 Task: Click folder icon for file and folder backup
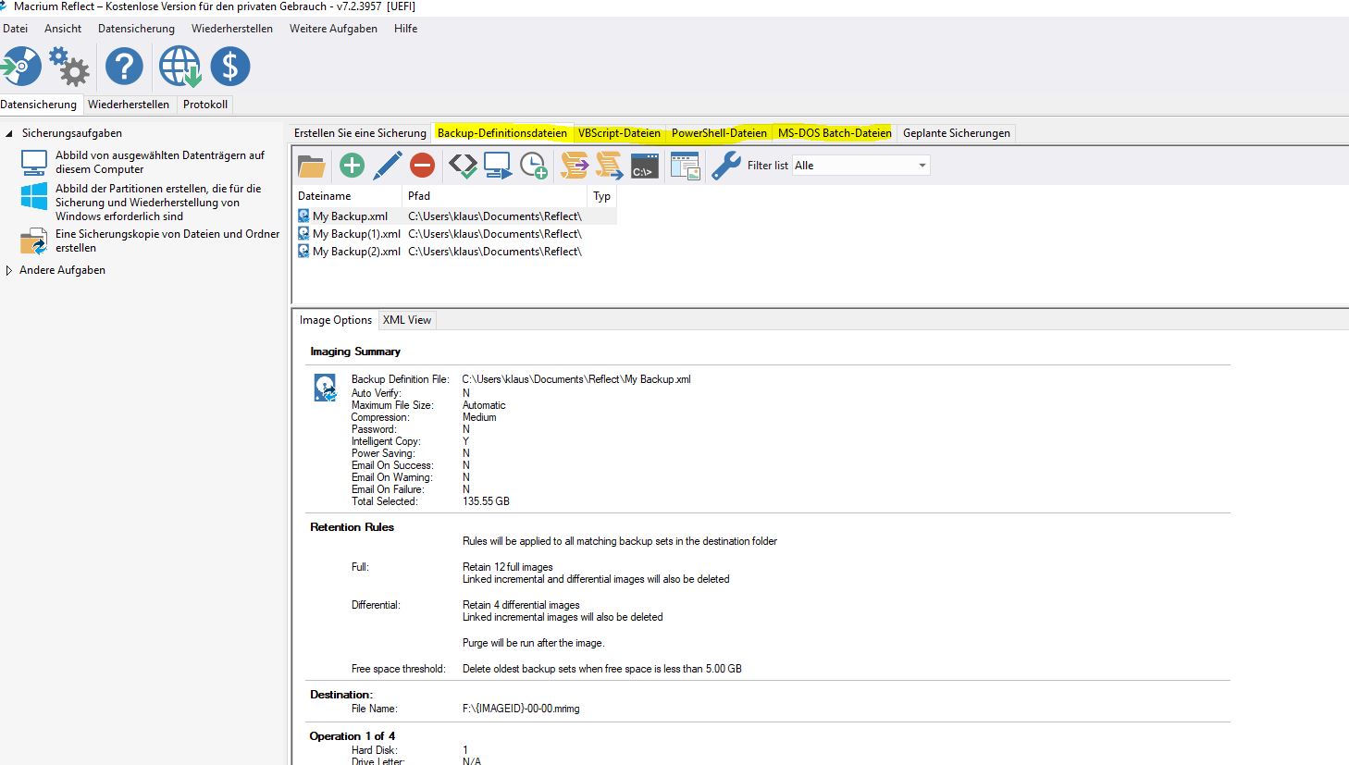pos(33,241)
